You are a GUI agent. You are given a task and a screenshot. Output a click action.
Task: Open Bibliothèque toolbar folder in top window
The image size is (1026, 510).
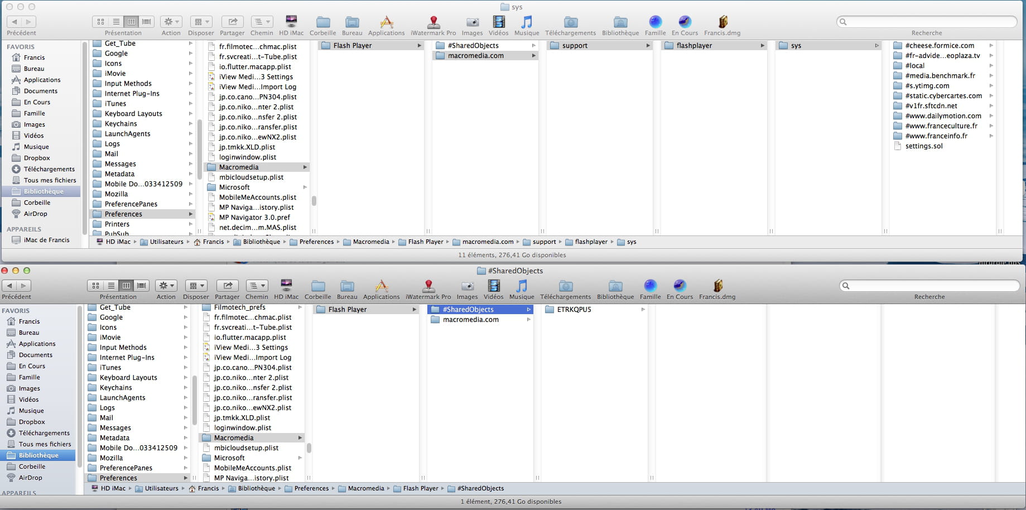pyautogui.click(x=620, y=22)
